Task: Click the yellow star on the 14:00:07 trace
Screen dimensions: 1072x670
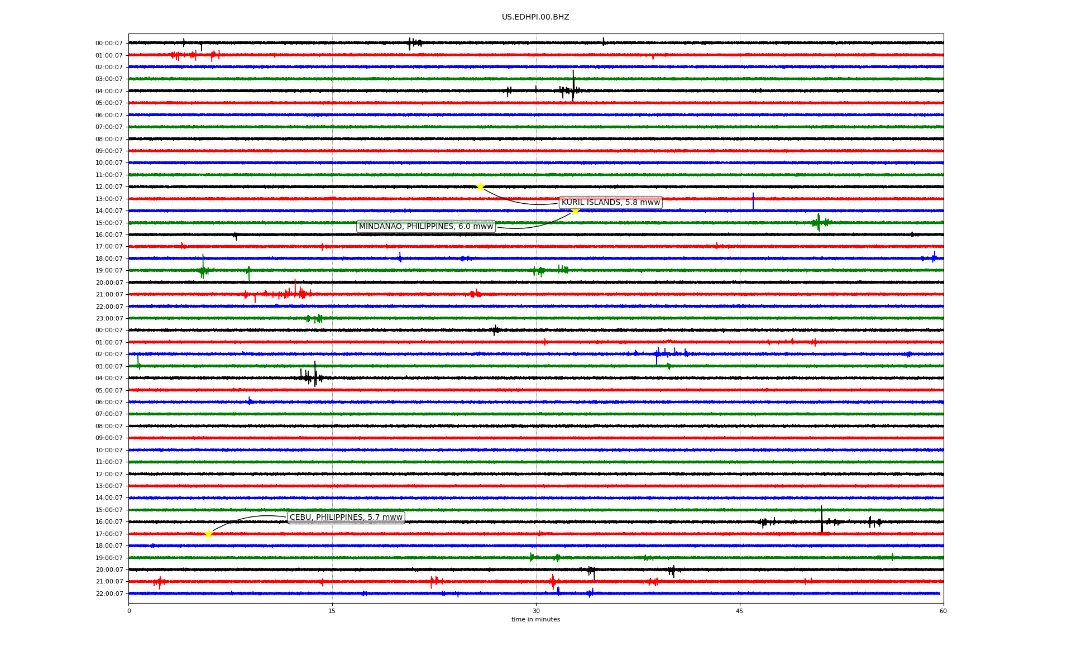Action: coord(575,210)
